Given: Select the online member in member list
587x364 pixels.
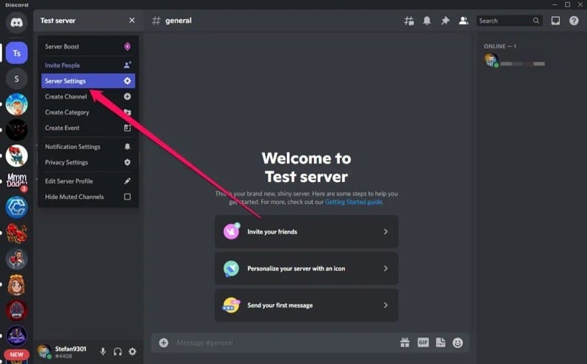Looking at the screenshot, I should [515, 60].
